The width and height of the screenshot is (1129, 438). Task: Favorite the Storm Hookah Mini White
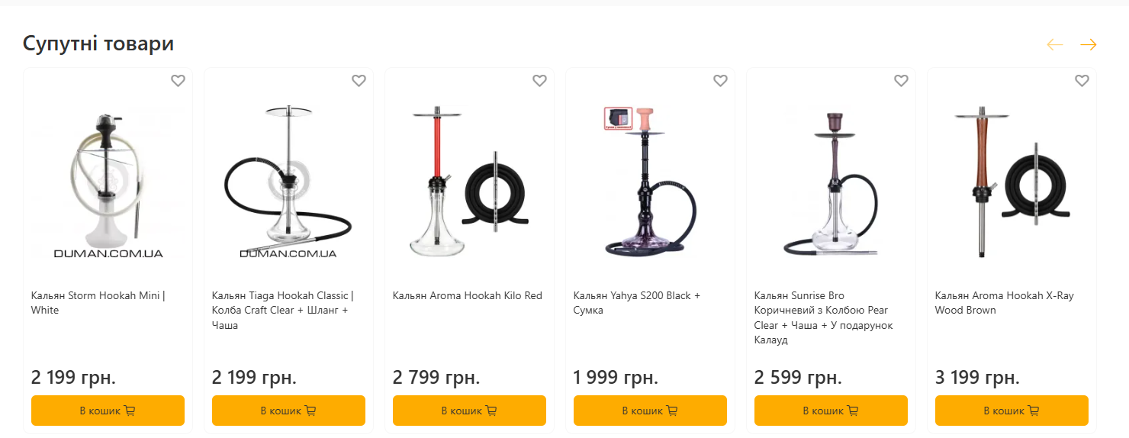click(178, 81)
